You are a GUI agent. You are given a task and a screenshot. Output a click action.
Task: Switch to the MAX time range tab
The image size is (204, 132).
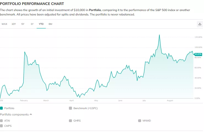coord(4,24)
